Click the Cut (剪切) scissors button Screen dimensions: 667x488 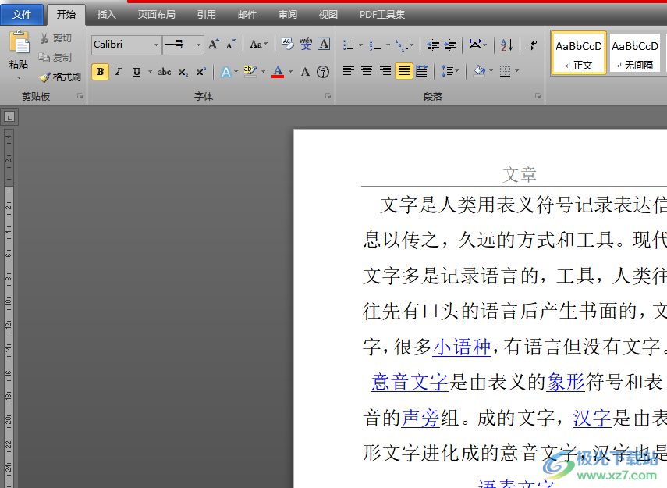(x=55, y=38)
